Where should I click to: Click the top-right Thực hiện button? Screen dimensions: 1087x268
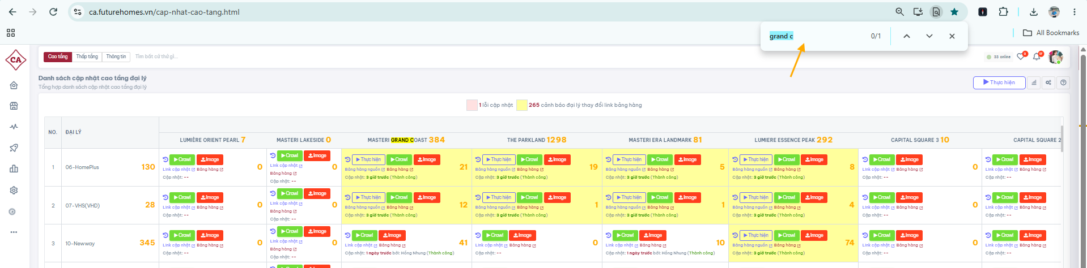click(999, 83)
